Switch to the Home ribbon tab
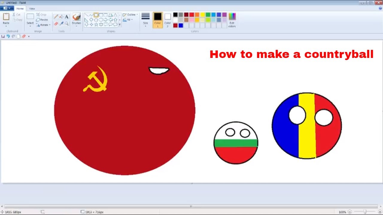 [x=20, y=9]
